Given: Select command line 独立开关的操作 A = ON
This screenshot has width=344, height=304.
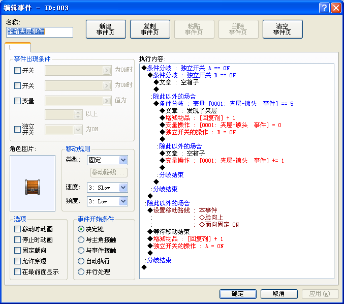Looking at the screenshot, I should point(185,246).
